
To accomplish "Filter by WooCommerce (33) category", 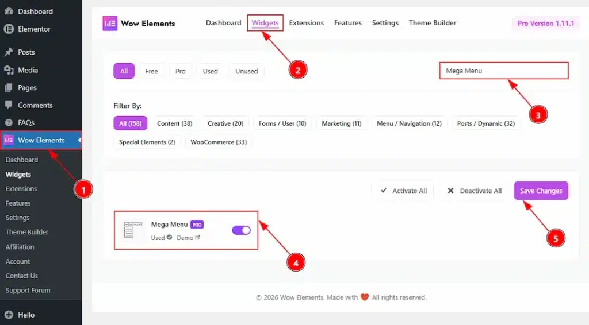I will coord(219,142).
